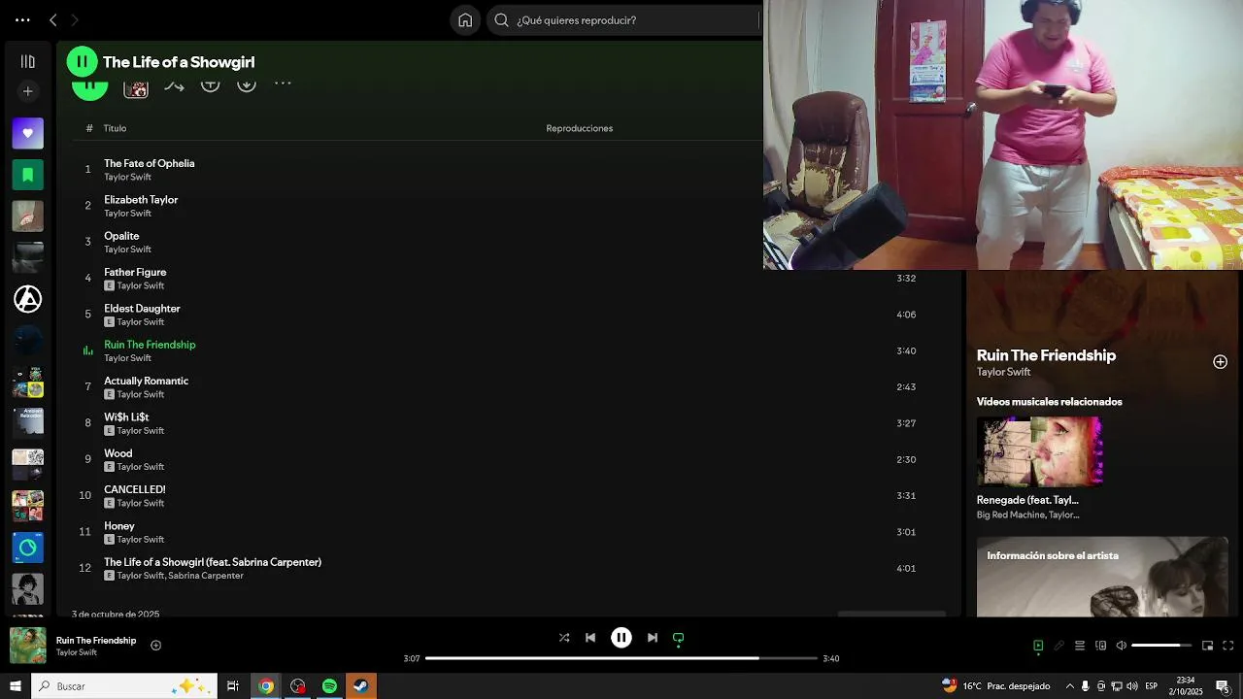Open the Windows Start menu
This screenshot has height=699, width=1243.
(16, 686)
